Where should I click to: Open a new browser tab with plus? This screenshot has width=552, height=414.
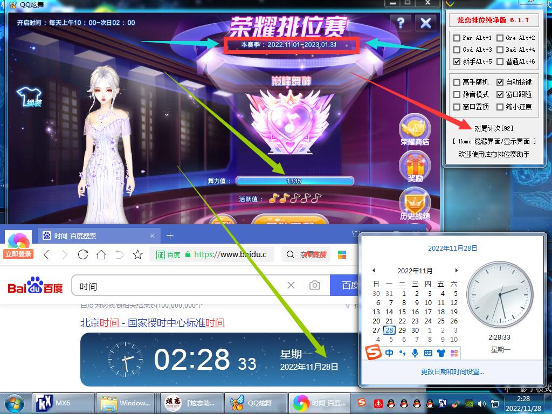pyautogui.click(x=170, y=235)
